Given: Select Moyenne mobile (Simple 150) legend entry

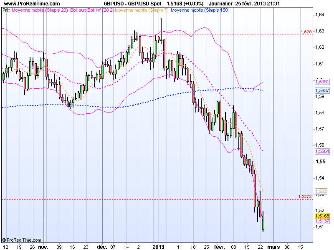Looking at the screenshot, I should 200,10.
